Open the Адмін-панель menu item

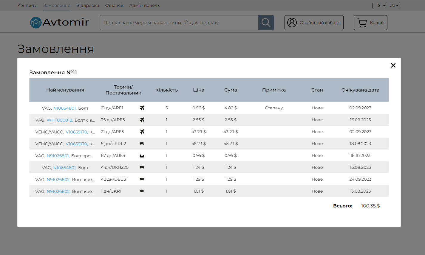pos(144,5)
